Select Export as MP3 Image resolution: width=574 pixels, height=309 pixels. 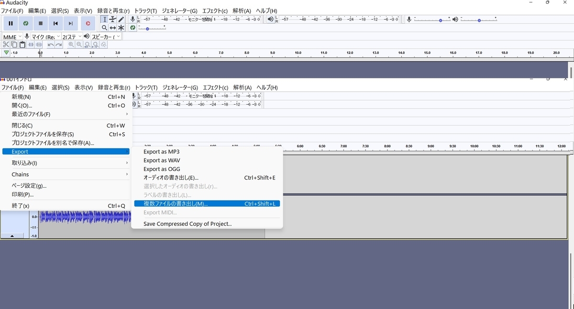207,152
